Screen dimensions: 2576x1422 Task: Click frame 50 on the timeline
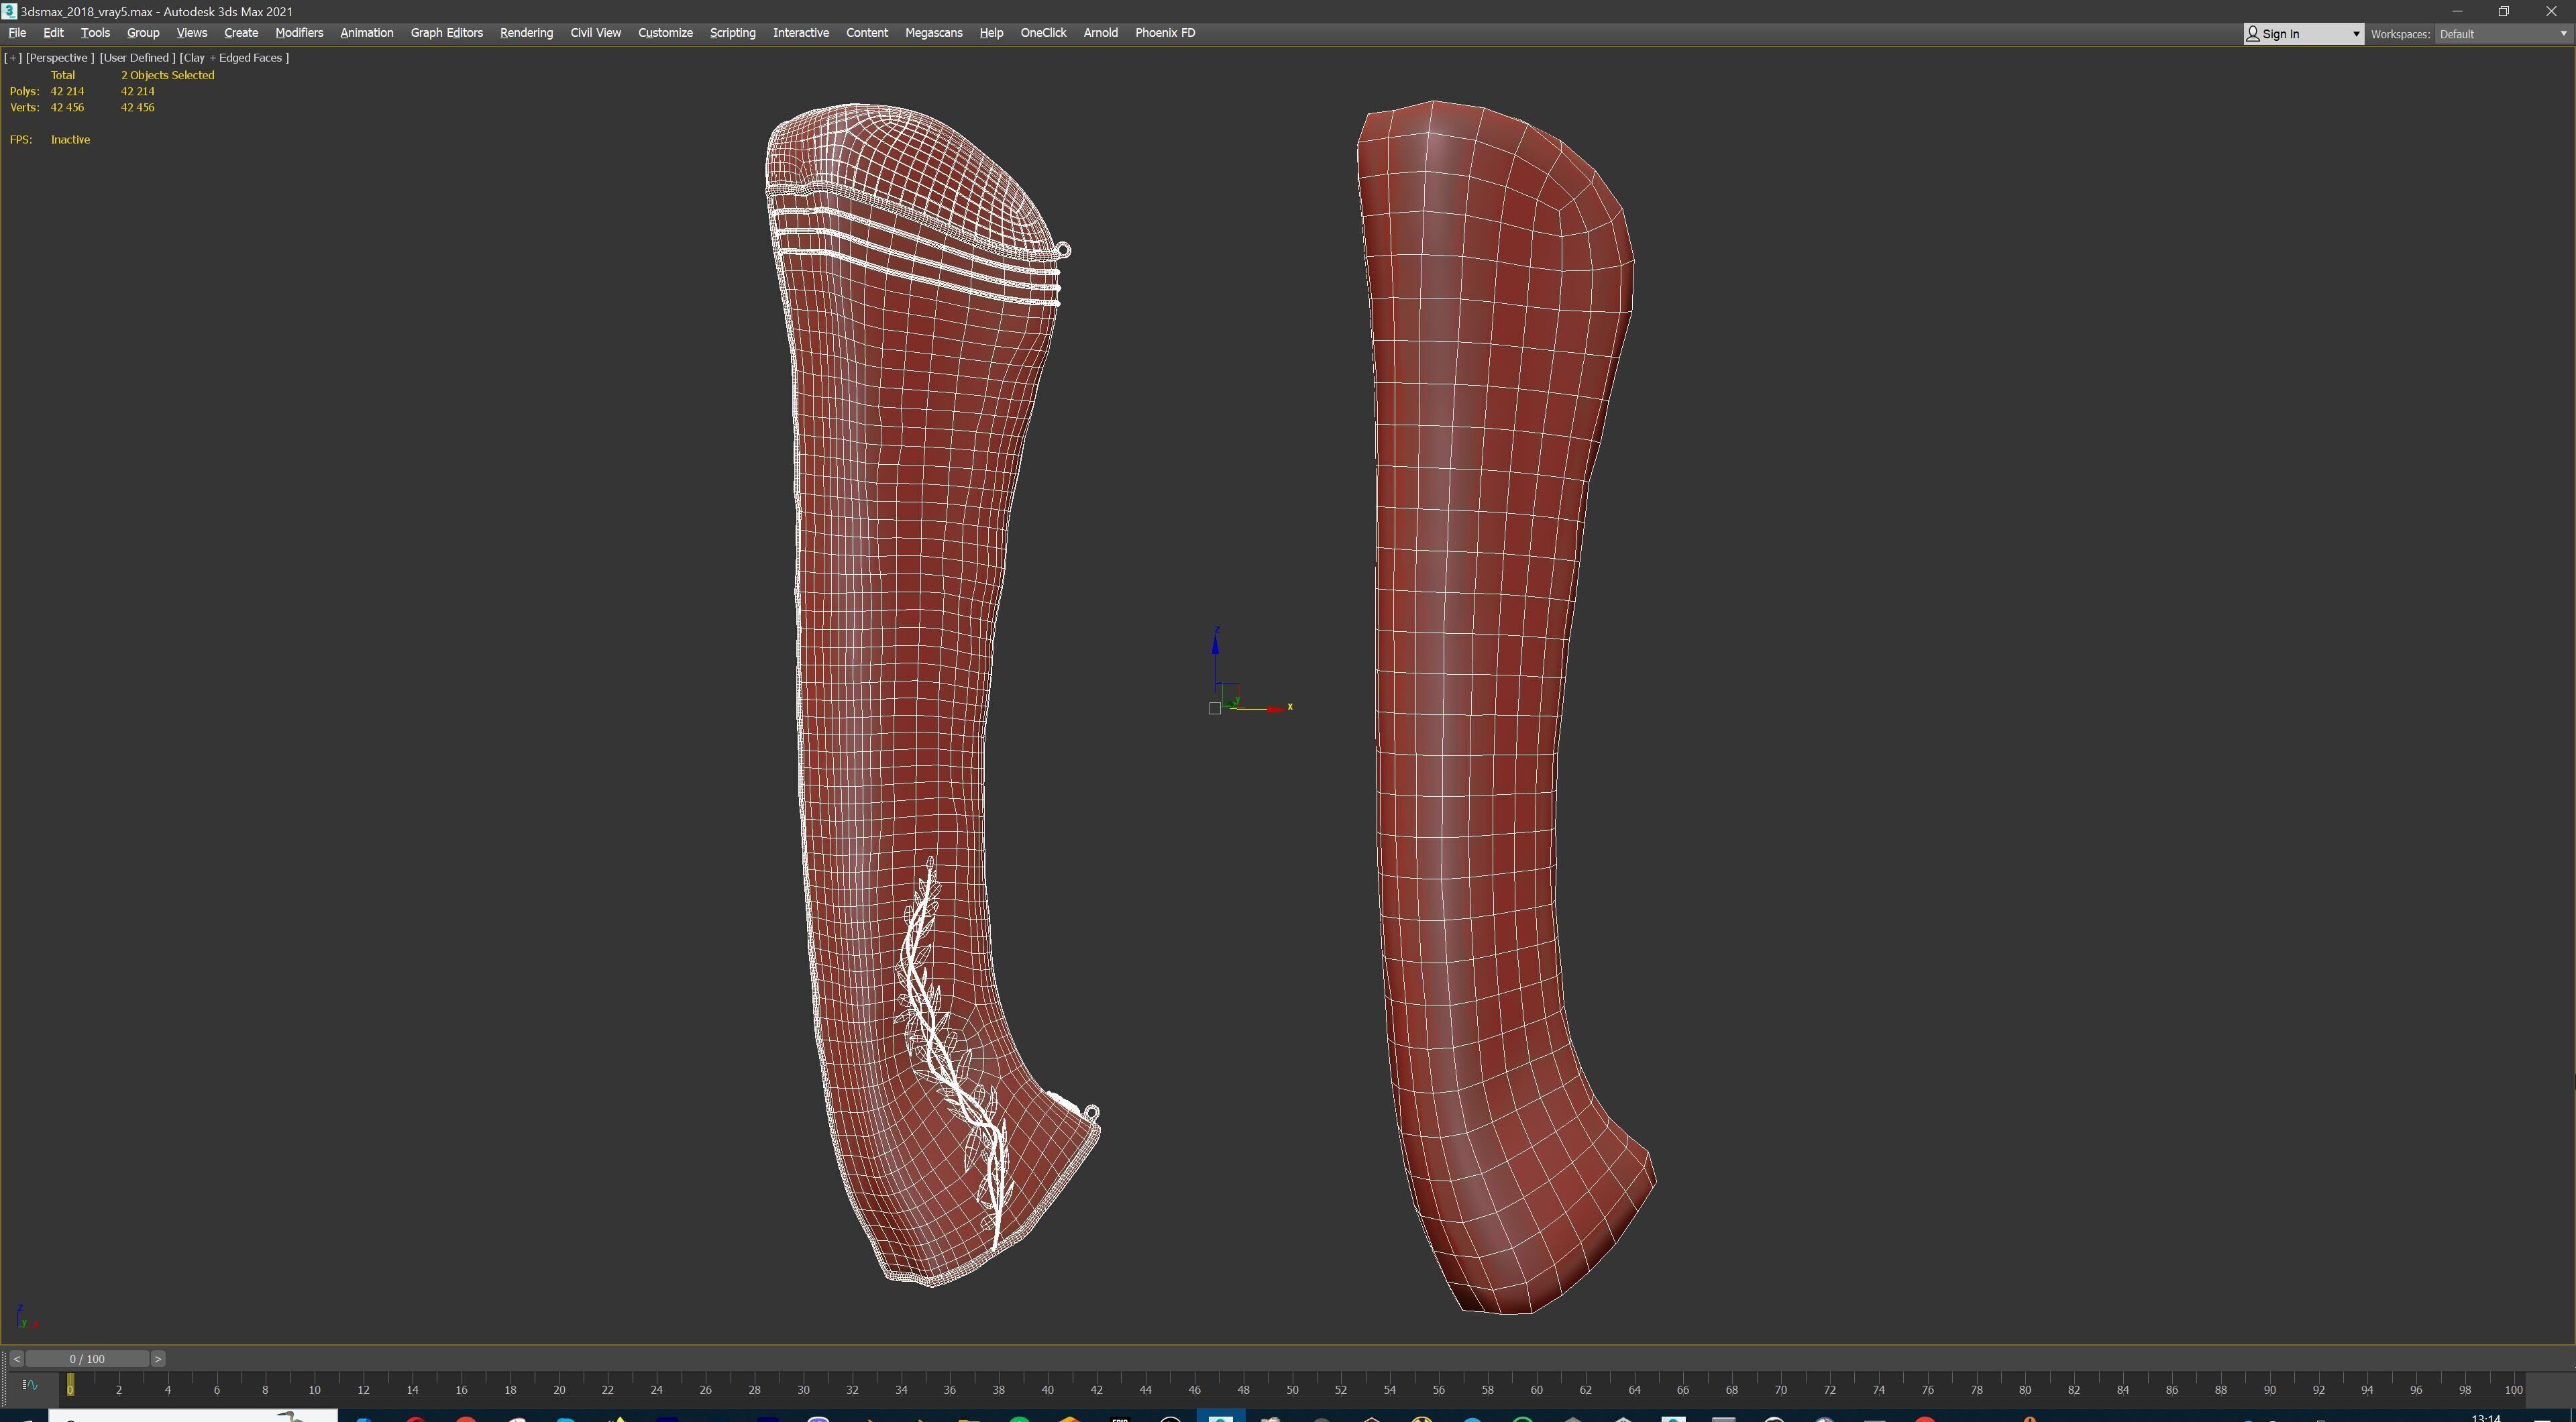pyautogui.click(x=1292, y=1388)
